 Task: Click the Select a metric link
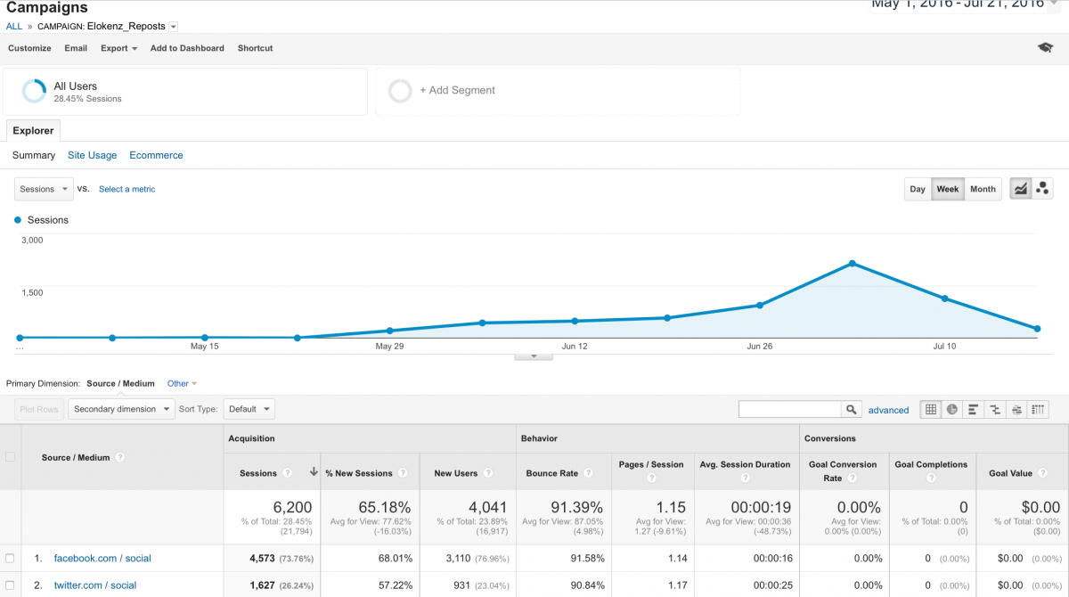tap(126, 189)
